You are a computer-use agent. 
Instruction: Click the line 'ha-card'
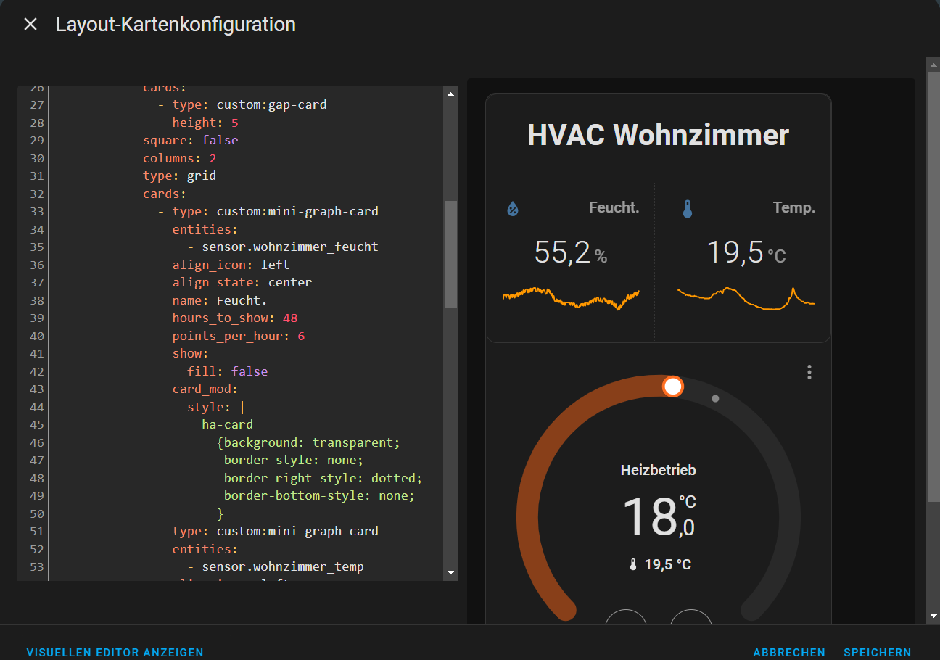coord(228,424)
